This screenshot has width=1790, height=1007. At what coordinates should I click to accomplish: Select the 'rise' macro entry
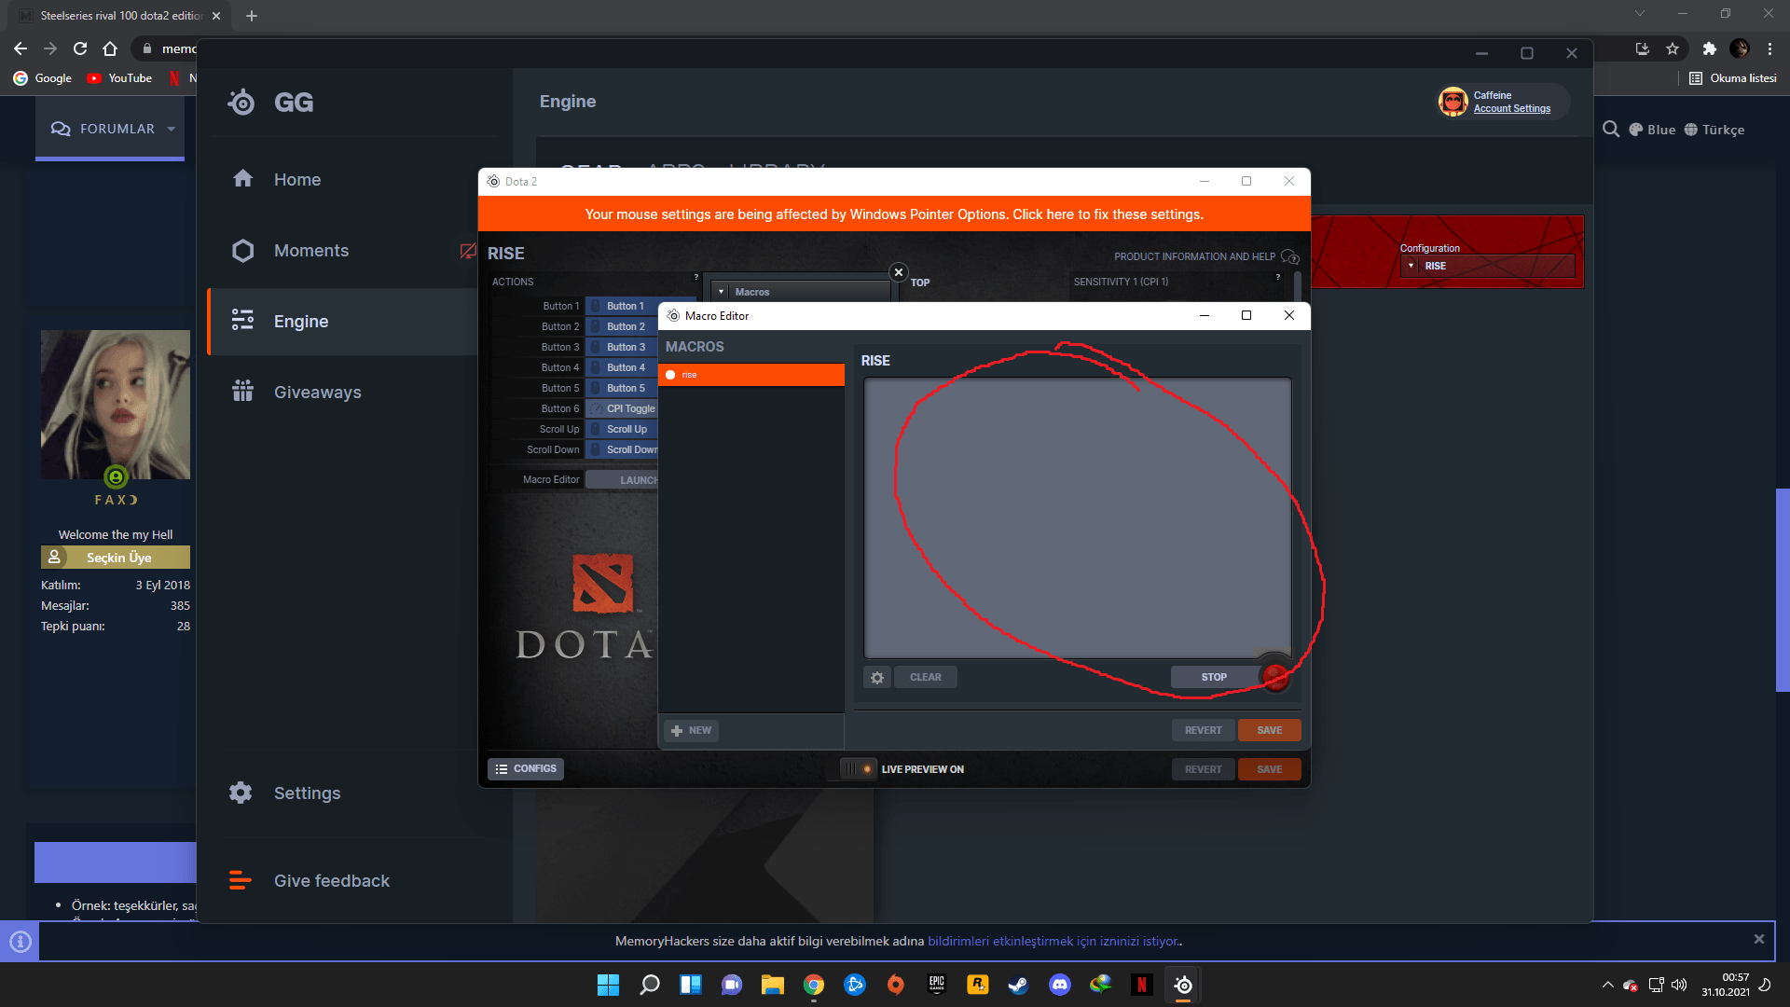click(x=751, y=375)
